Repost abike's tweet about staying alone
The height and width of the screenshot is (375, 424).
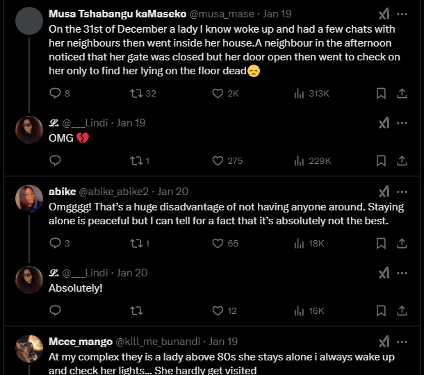click(x=136, y=243)
